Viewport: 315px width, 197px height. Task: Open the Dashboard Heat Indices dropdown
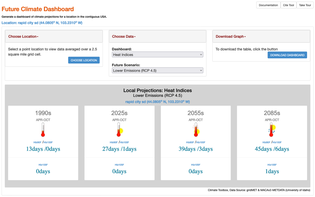coord(157,55)
